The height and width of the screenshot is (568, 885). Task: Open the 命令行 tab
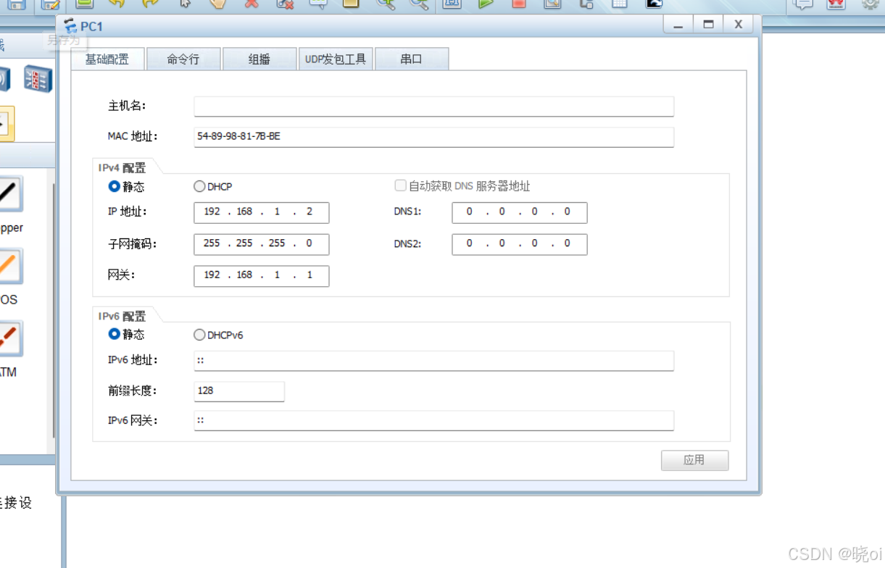(183, 59)
